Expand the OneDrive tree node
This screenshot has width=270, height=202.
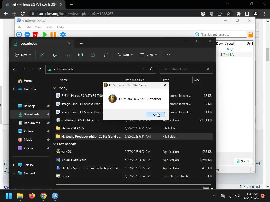[x=14, y=89]
